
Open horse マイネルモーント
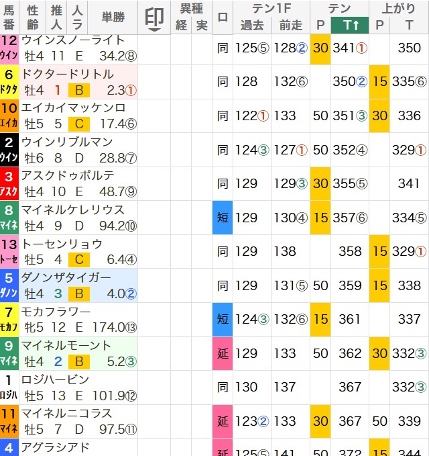(66, 345)
